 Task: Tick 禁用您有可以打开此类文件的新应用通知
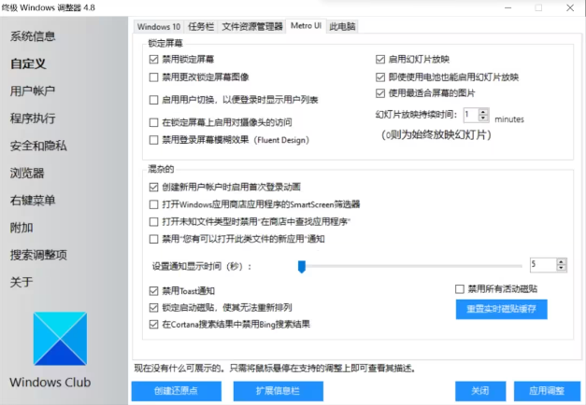pyautogui.click(x=153, y=239)
